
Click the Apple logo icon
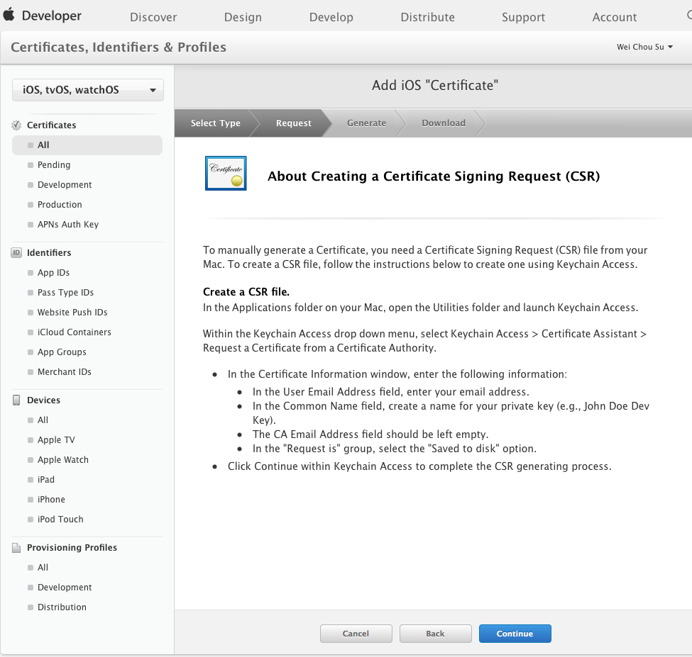pos(9,15)
